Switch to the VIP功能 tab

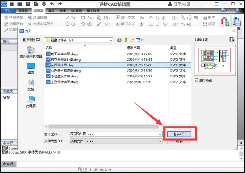coord(76,11)
